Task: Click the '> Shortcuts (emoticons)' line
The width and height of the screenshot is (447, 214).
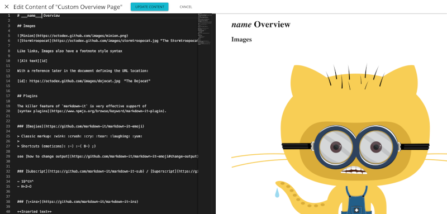Action: 56,146
